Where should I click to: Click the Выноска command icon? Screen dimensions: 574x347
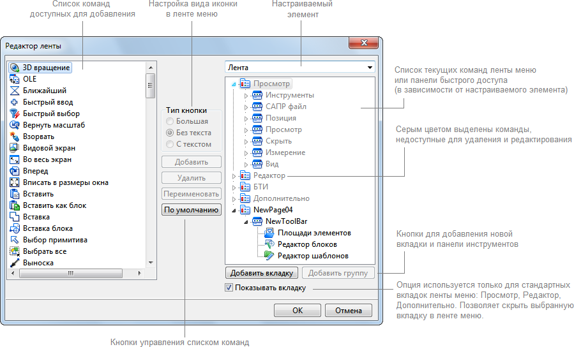14,263
